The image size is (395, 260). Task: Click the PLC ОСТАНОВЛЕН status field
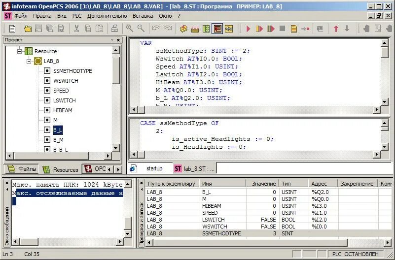pyautogui.click(x=355, y=254)
